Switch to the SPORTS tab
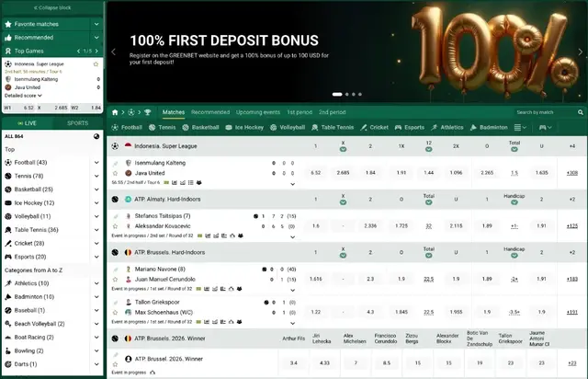Image resolution: width=588 pixels, height=379 pixels. (x=77, y=123)
